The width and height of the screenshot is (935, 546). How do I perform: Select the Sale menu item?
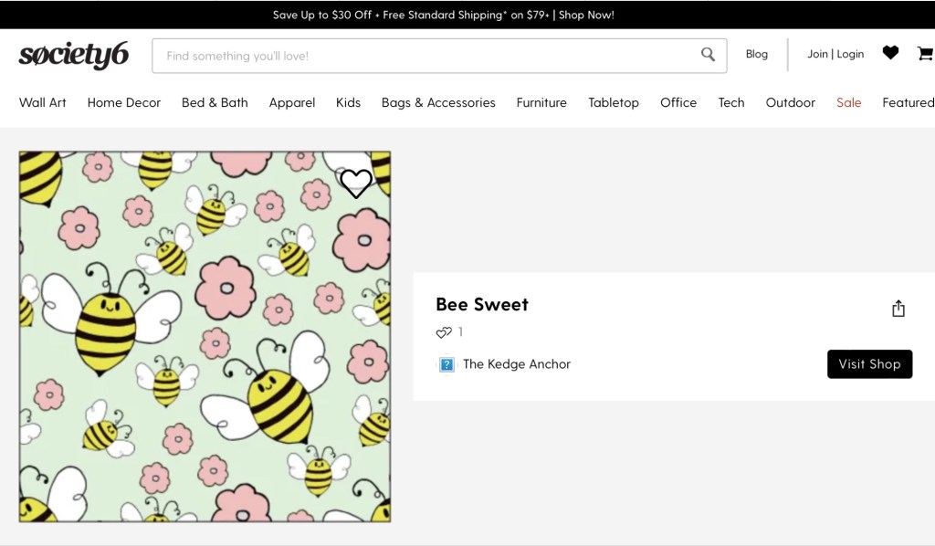coord(848,102)
